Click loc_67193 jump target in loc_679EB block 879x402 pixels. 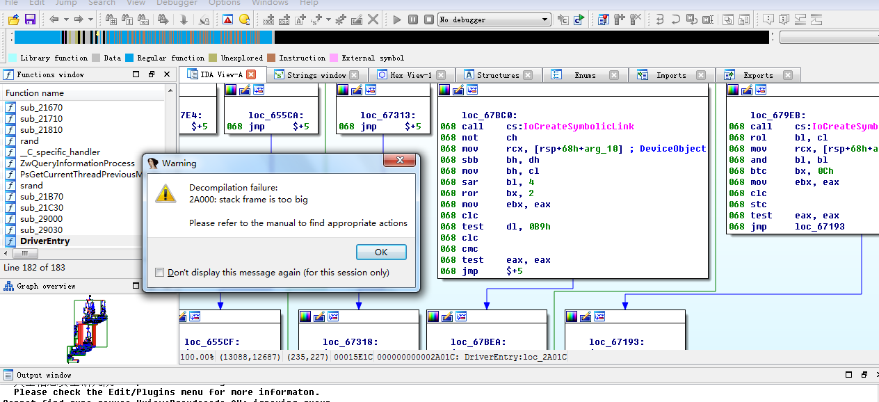pyautogui.click(x=820, y=227)
